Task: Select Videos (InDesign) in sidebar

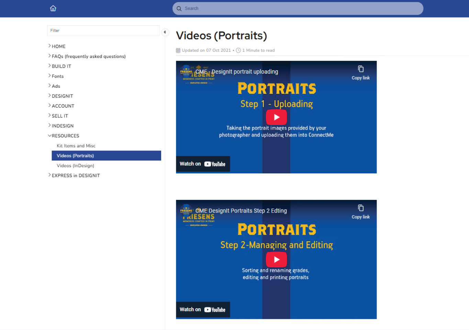Action: coord(75,166)
